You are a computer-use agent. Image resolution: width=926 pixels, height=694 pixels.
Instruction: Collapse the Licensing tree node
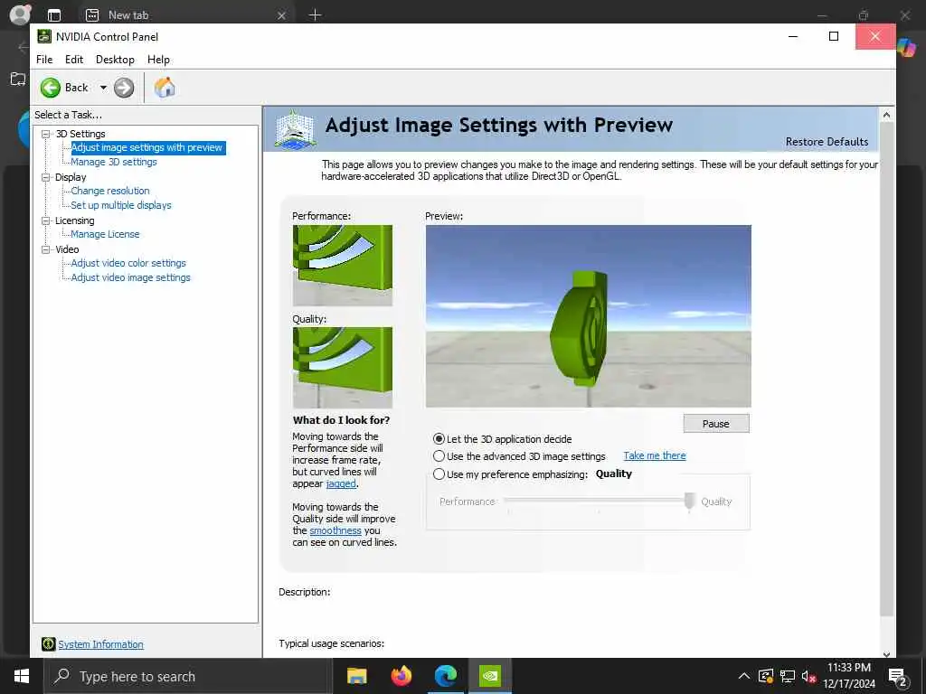point(45,220)
